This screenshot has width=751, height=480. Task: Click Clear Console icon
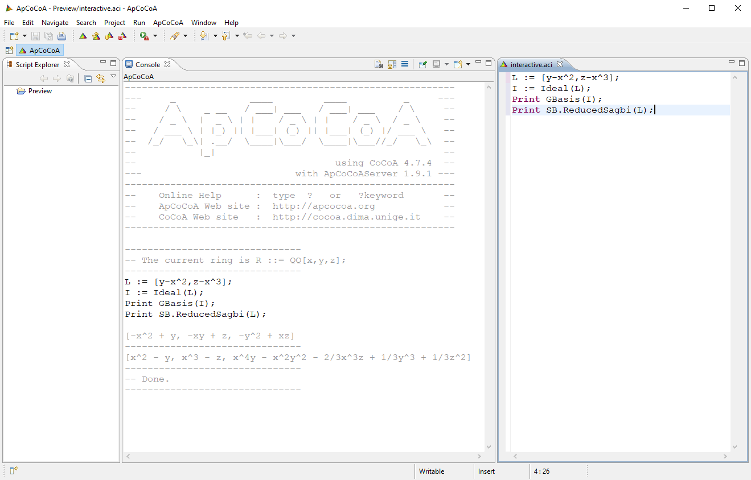379,64
